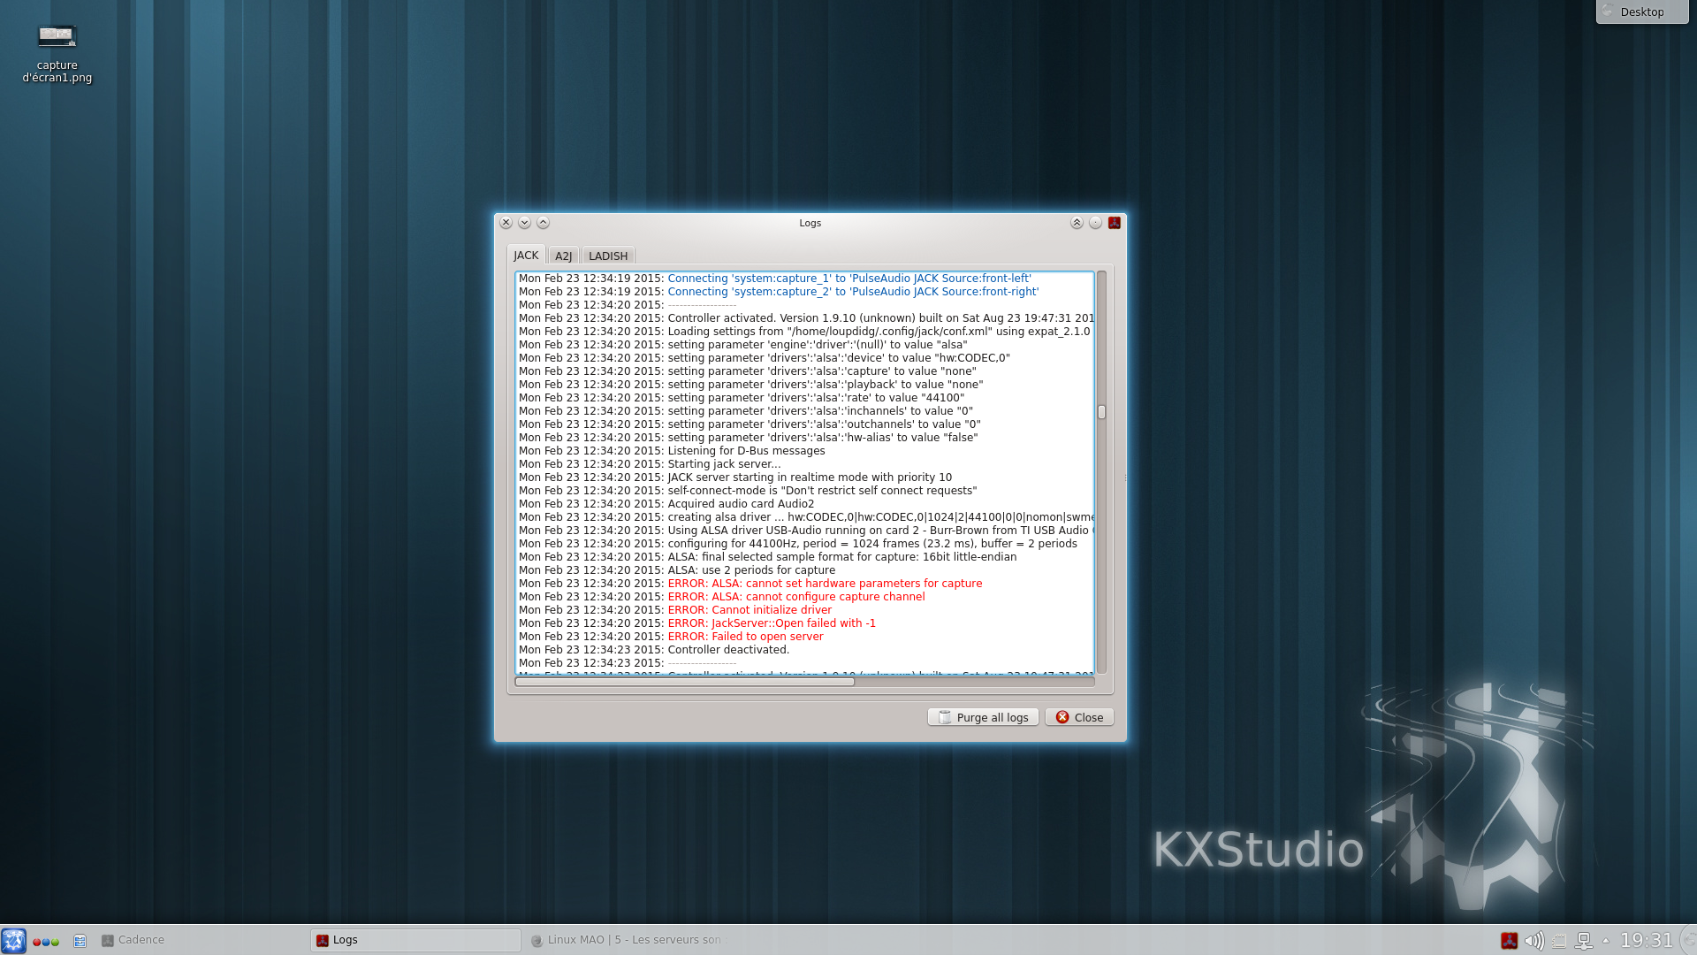Click the device notifier tray icon
This screenshot has width=1697, height=955.
tap(1559, 941)
